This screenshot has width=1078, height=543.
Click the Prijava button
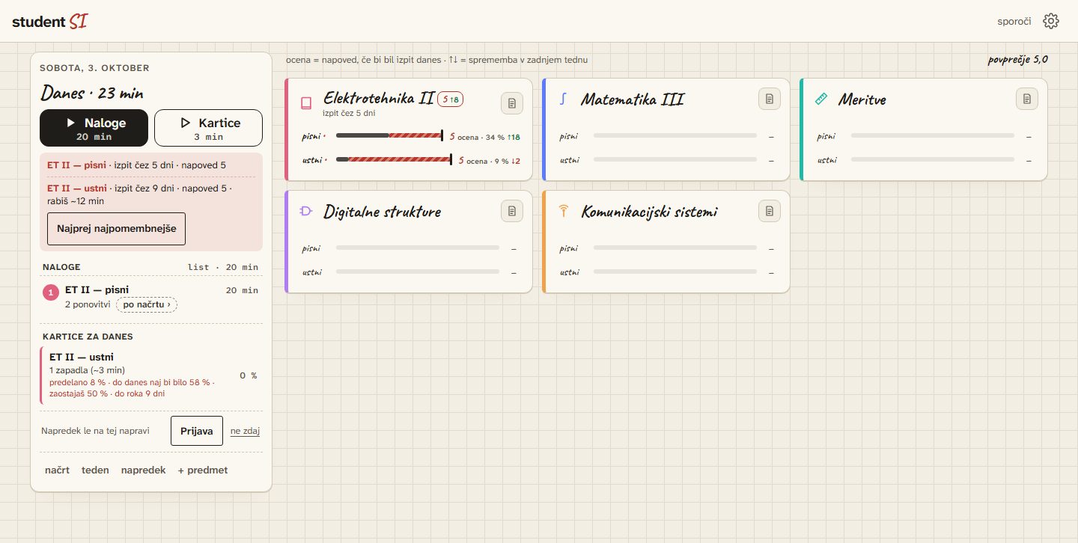pos(197,431)
